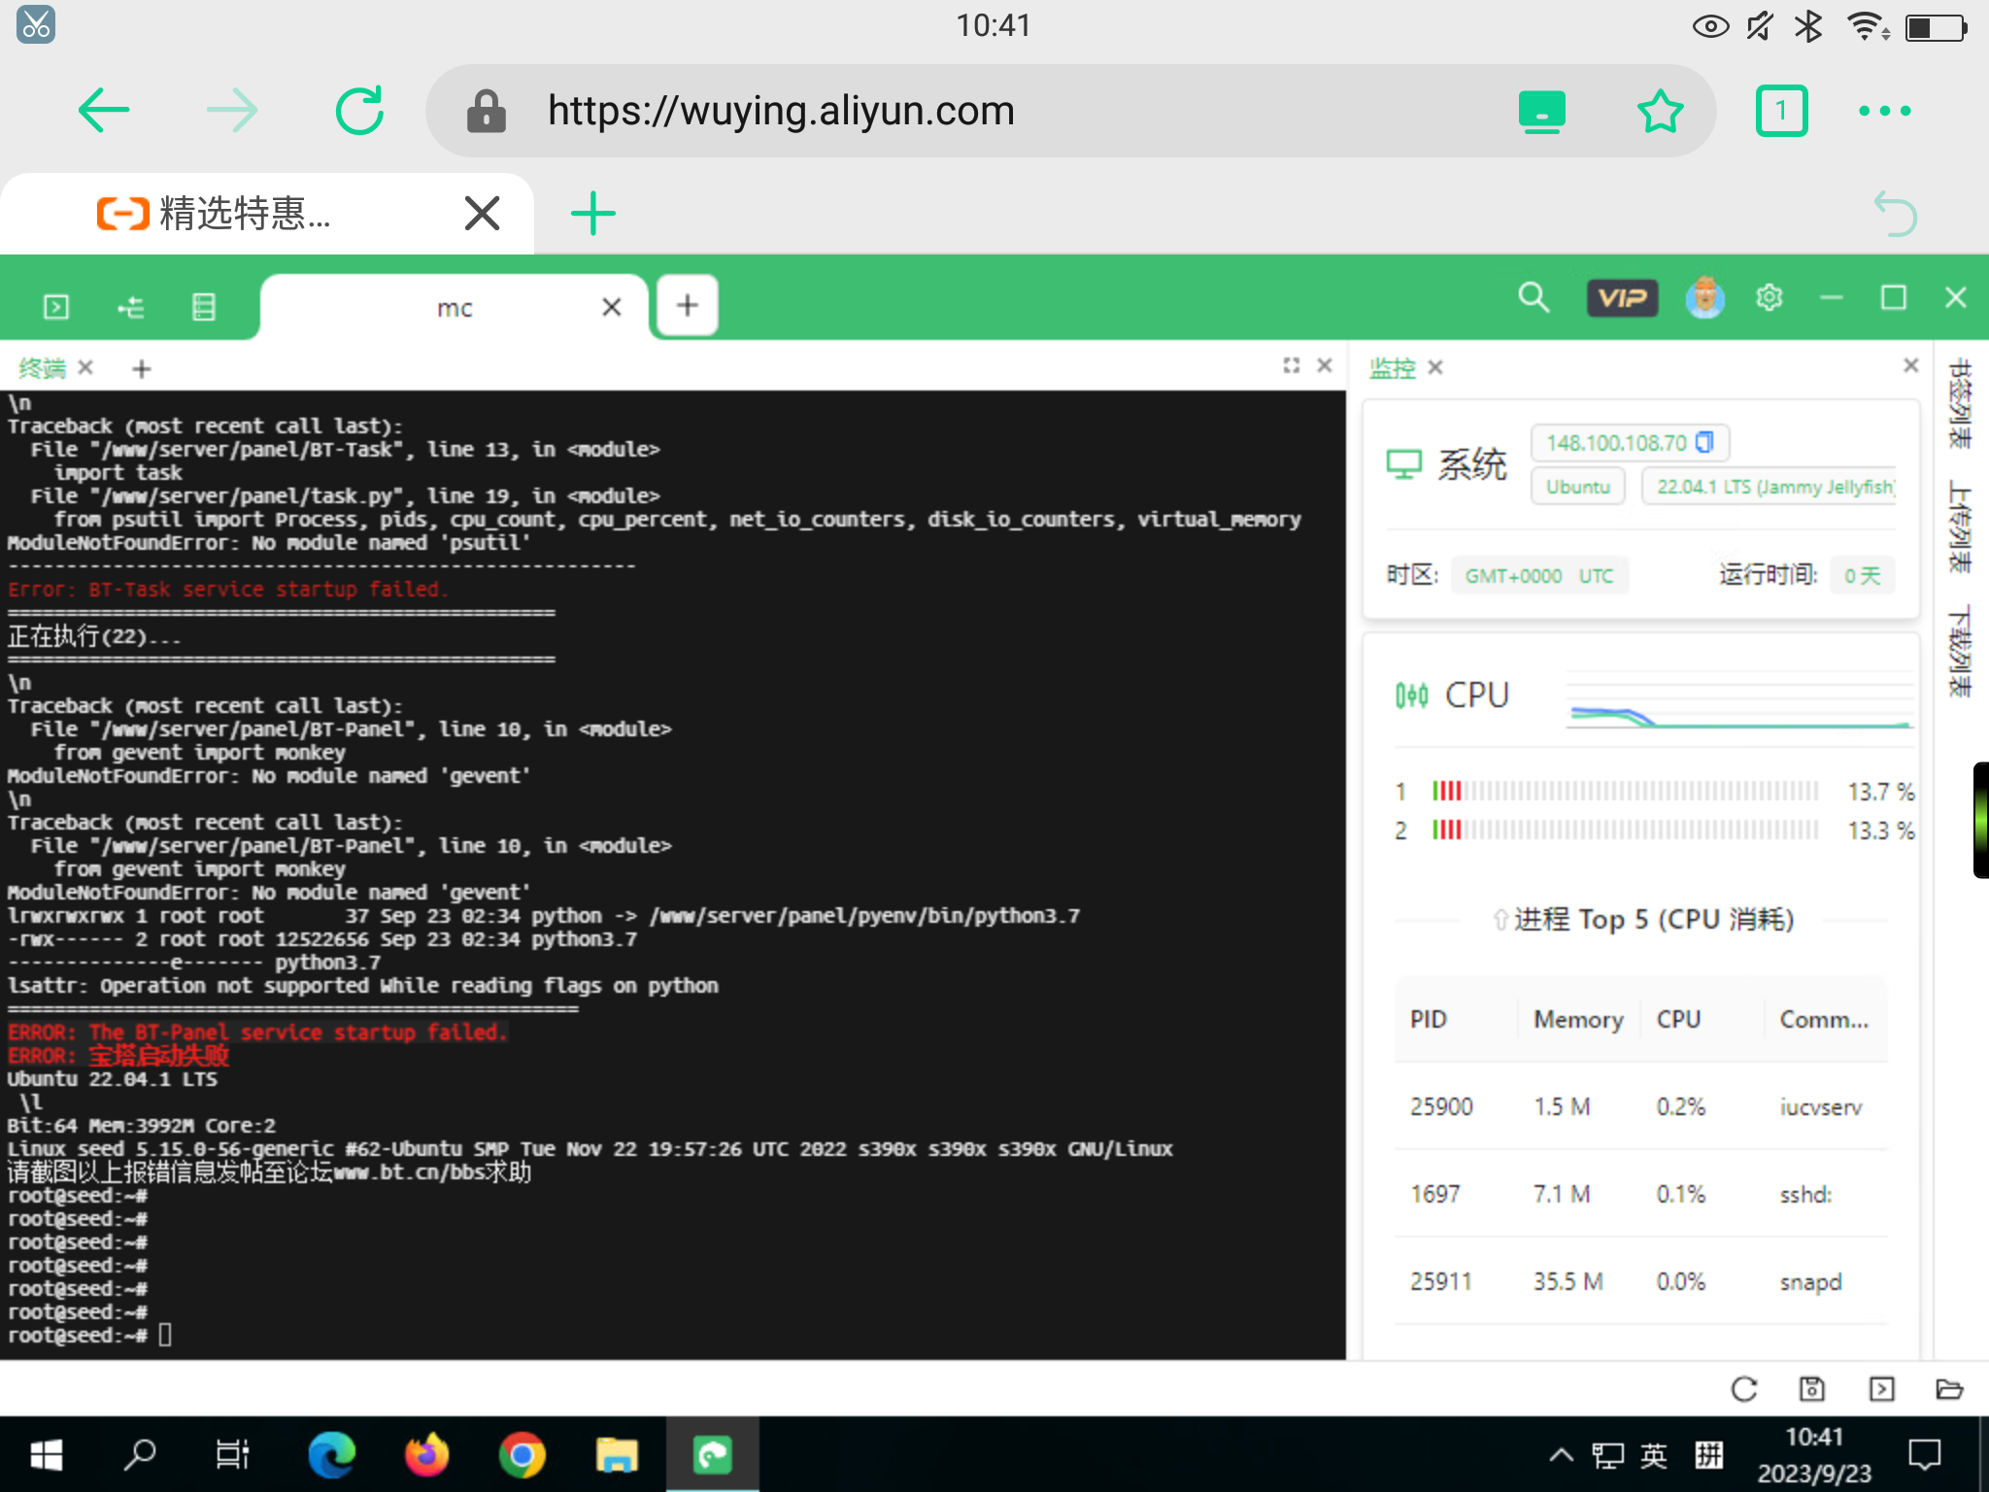Click the server list icon in green toolbar
Viewport: 1989px width, 1492px height.
tap(204, 307)
